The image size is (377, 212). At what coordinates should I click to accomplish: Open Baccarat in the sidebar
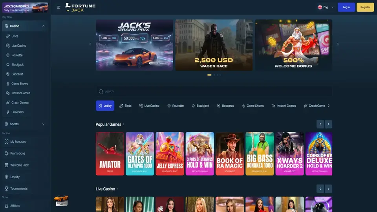coord(17,74)
